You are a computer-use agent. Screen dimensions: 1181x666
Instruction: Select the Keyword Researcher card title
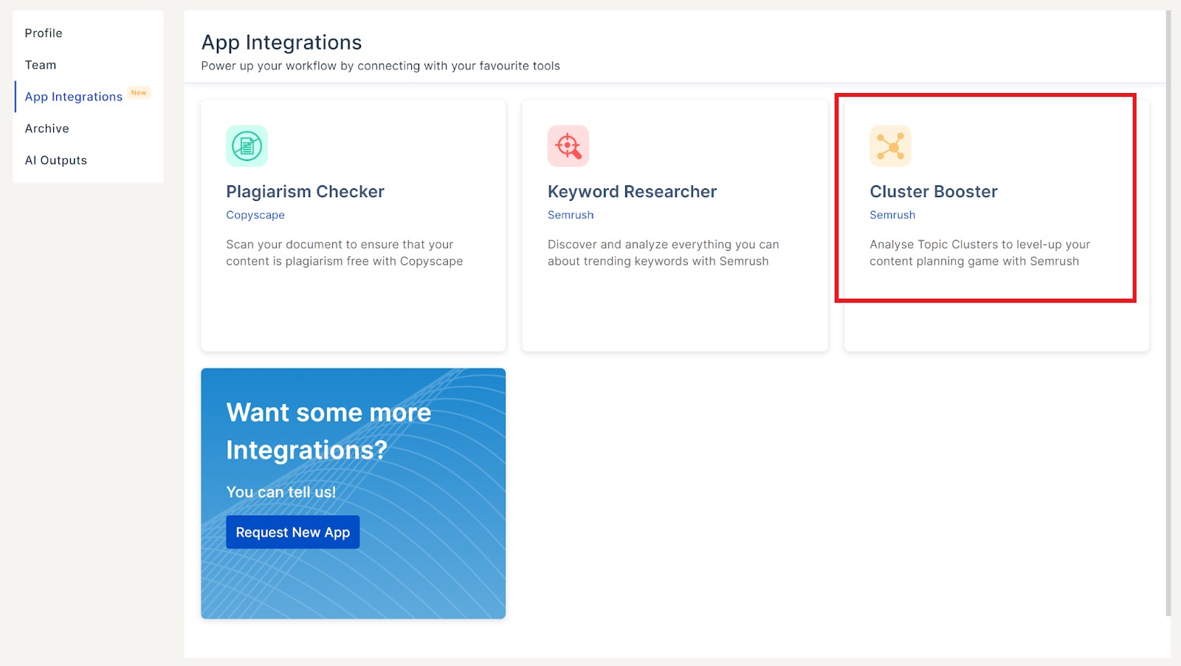coord(632,192)
